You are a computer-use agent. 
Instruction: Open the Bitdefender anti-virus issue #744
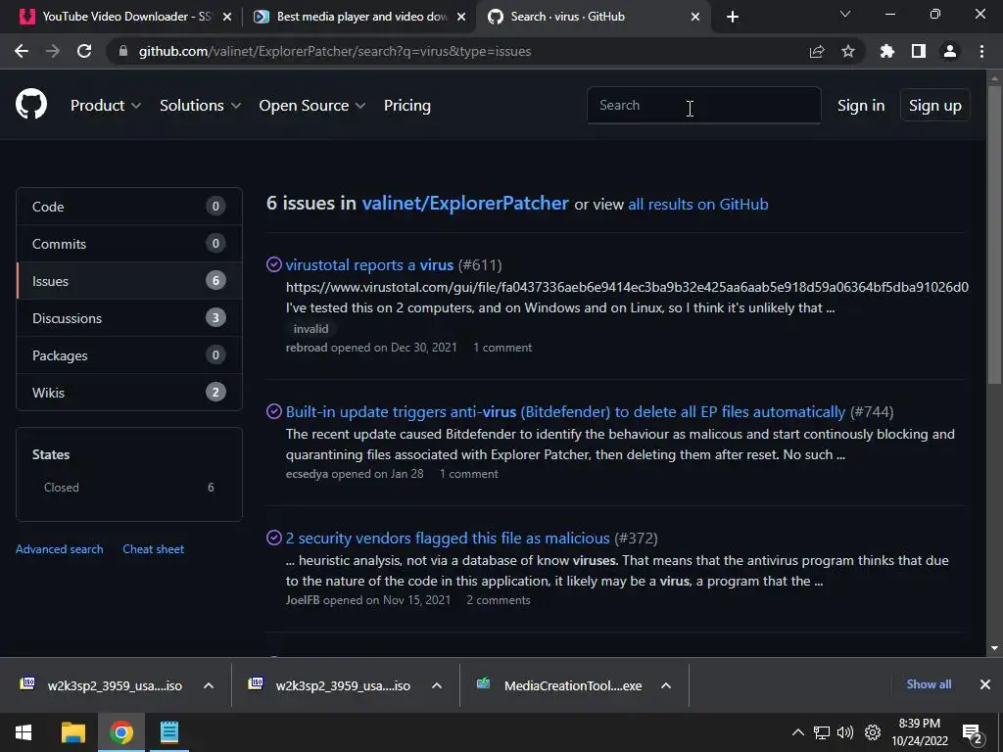click(x=565, y=412)
